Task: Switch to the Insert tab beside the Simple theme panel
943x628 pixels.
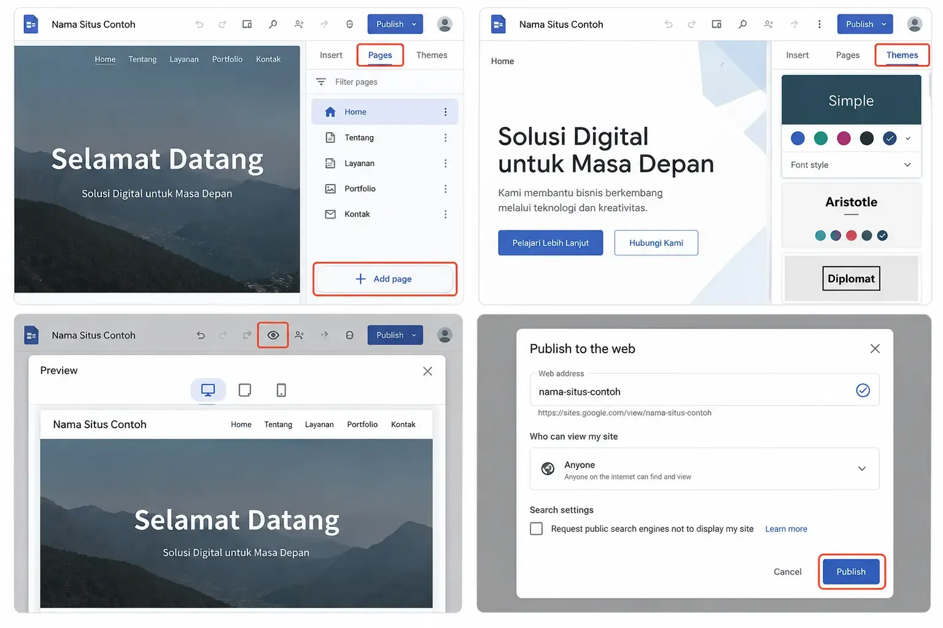Action: coord(797,55)
